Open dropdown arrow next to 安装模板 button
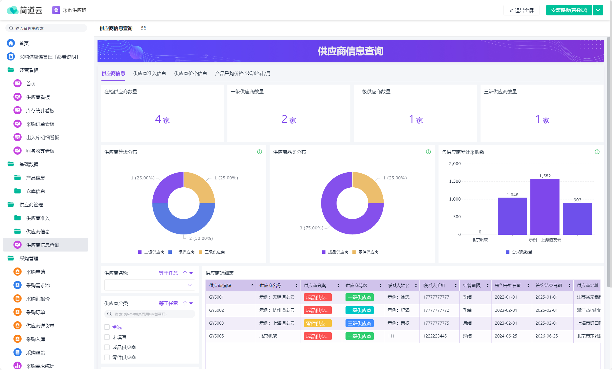 598,10
